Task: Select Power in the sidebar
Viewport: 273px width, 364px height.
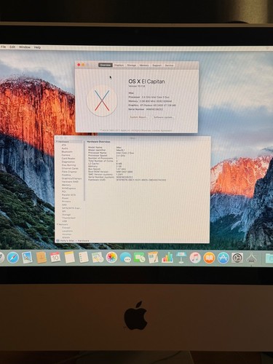Action: click(x=65, y=198)
